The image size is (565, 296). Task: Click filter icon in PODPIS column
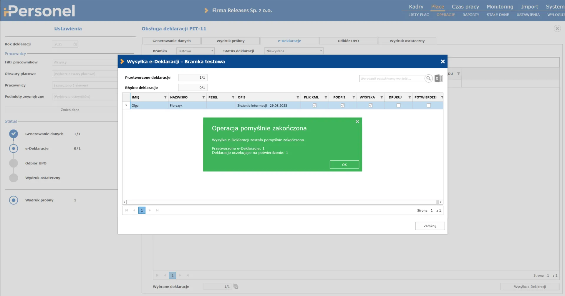click(354, 97)
